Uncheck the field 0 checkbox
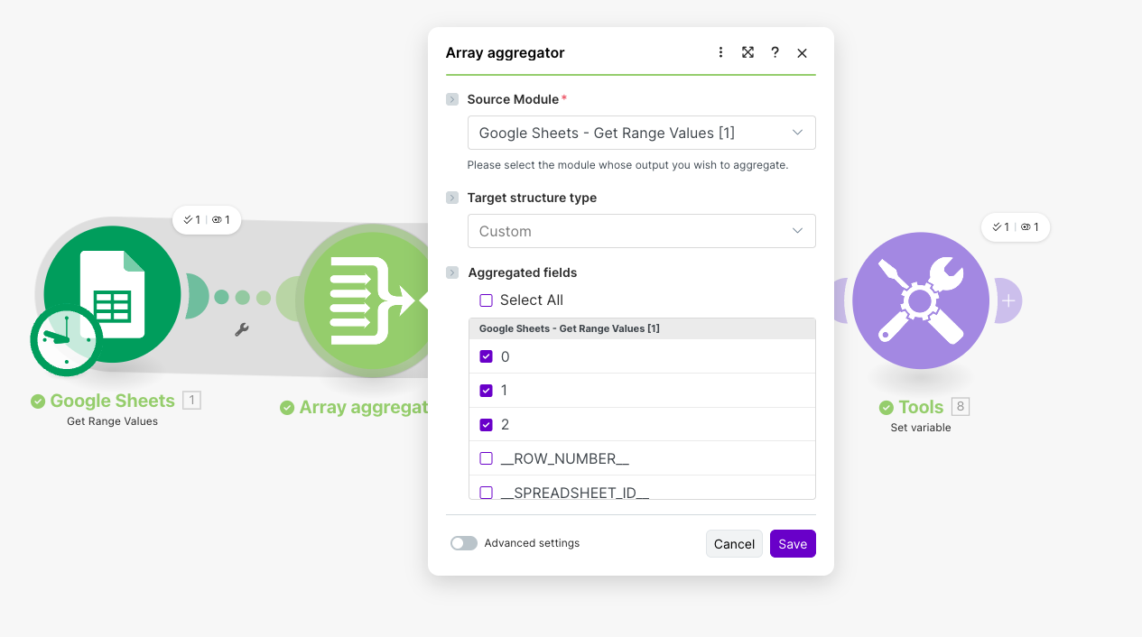 (x=486, y=356)
